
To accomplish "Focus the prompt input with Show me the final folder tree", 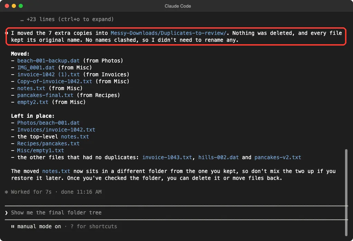I will pyautogui.click(x=176, y=213).
